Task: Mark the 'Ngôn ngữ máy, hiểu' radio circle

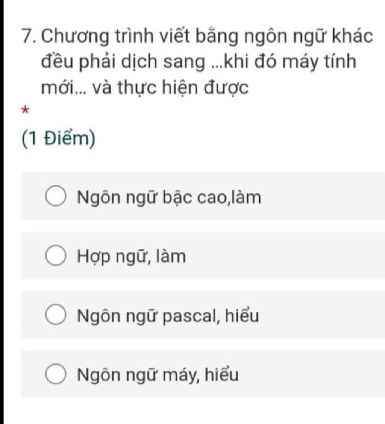Action: [56, 374]
